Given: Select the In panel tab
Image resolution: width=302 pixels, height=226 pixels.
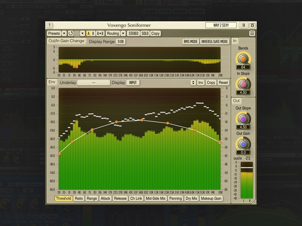Looking at the screenshot, I should click(235, 41).
